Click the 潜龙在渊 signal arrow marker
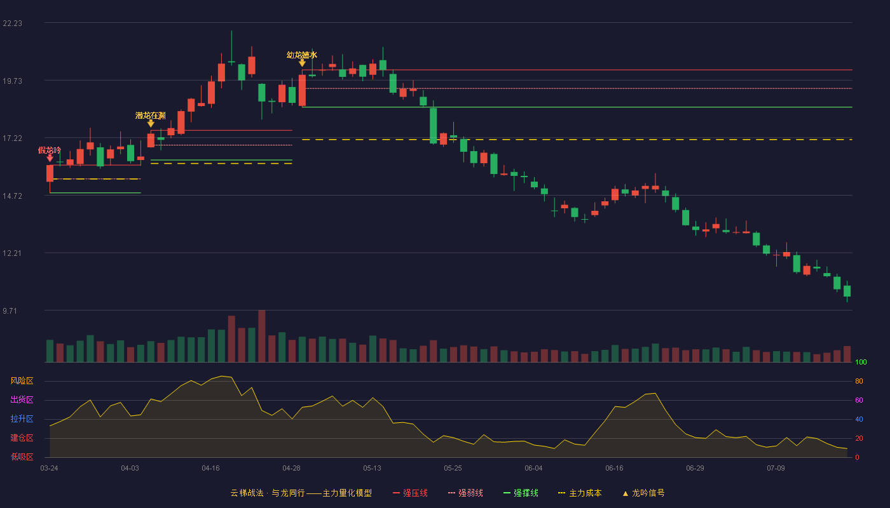Screen dimensions: 890x508 151,123
